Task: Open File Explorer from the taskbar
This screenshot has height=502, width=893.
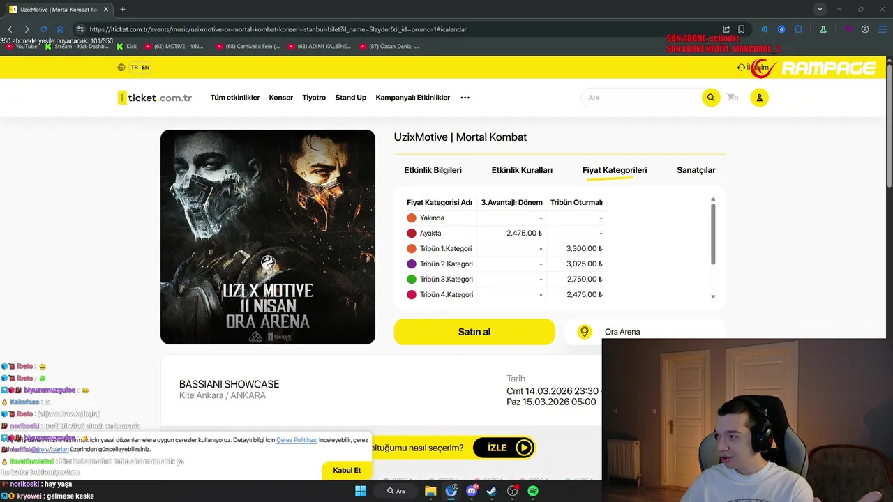Action: (430, 491)
